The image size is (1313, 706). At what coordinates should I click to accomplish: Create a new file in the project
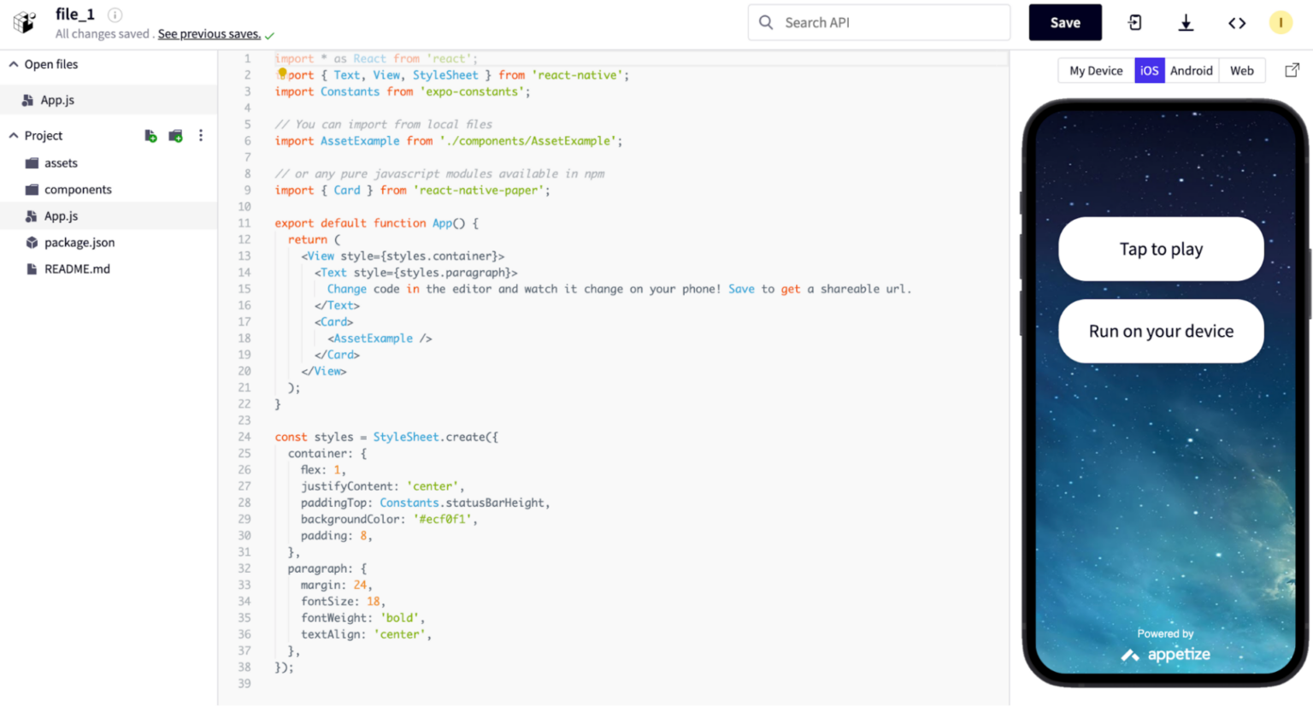click(150, 135)
